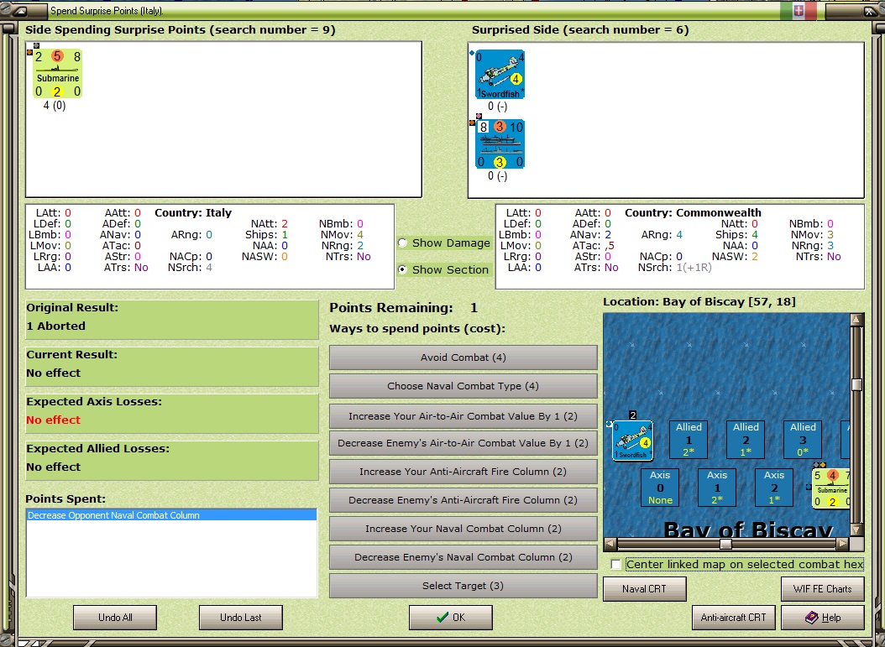Image resolution: width=885 pixels, height=647 pixels.
Task: Click Decrease Enemy's Air-to-Air Combat Value By 1
Action: [x=463, y=443]
